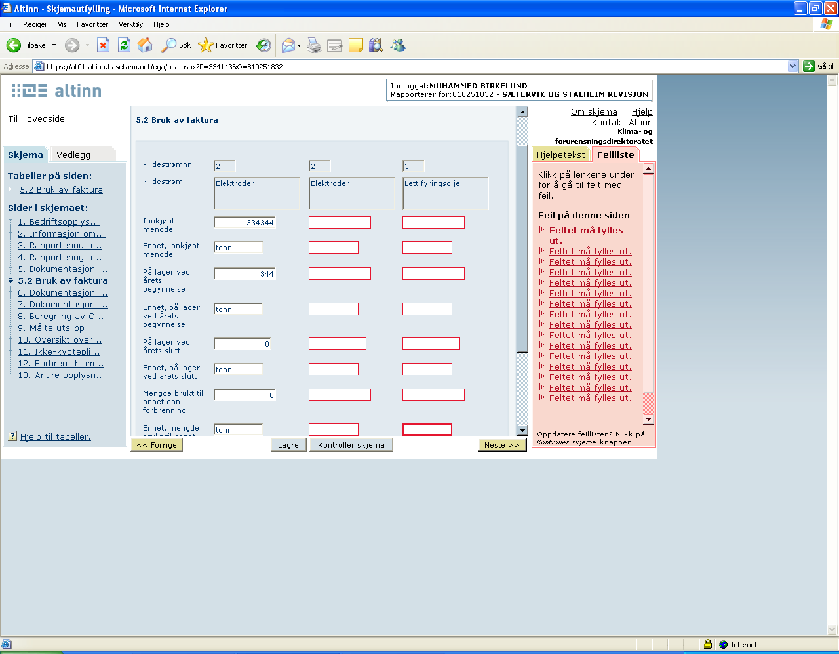Screen dimensions: 839x654
Task: Click the form area scroll up arrow
Action: (x=522, y=112)
